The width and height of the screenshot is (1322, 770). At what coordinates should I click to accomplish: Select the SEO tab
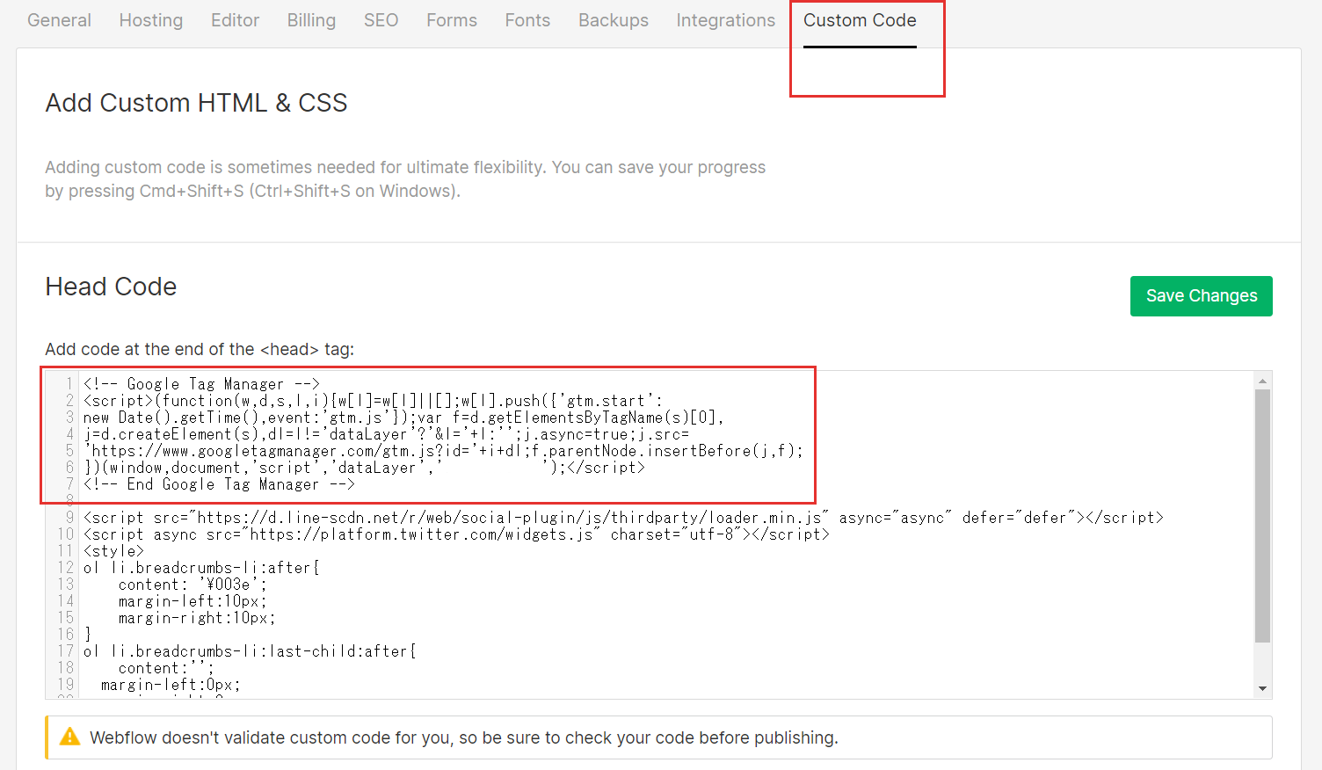(x=381, y=20)
